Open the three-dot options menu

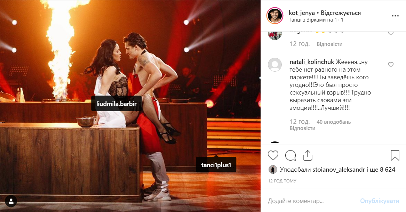tap(395, 16)
